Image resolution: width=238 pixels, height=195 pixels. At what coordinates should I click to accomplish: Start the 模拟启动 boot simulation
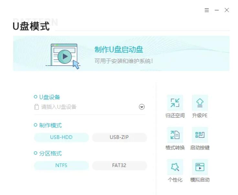point(200,167)
